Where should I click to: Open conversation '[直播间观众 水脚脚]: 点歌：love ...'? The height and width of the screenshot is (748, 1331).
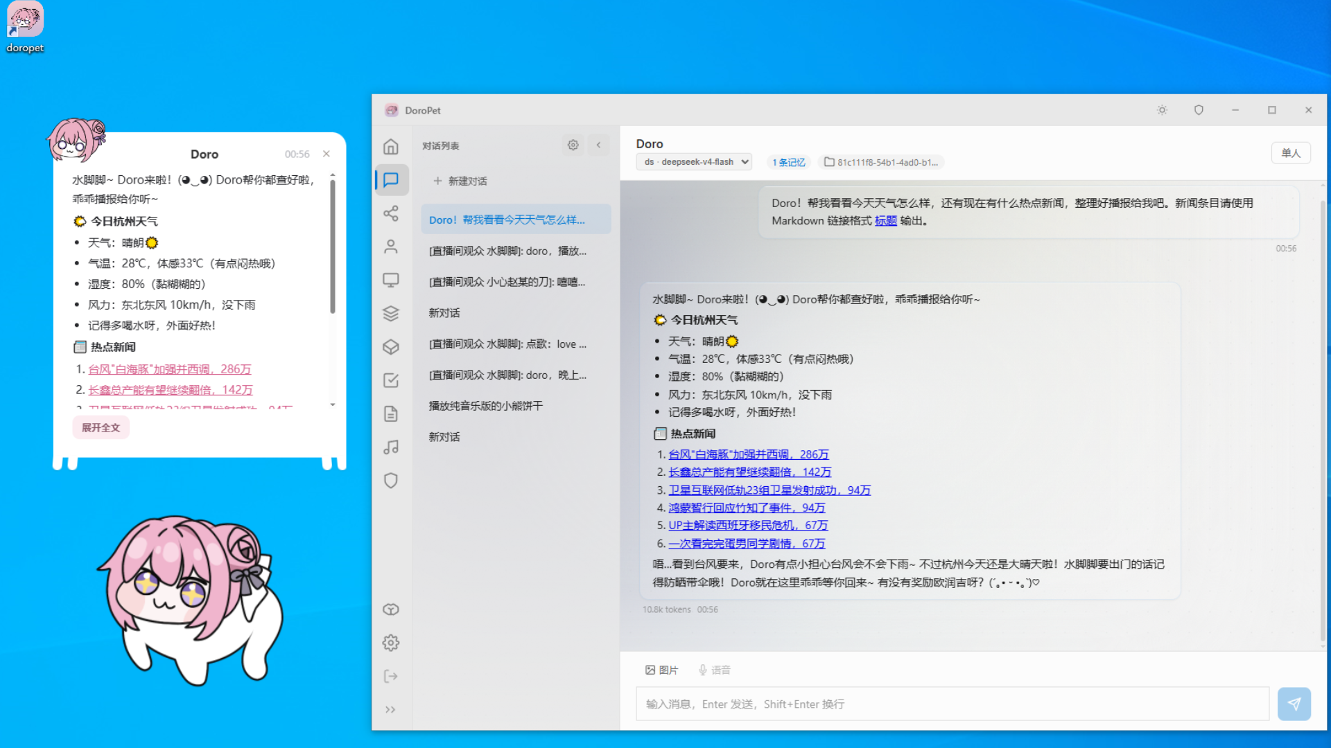(x=516, y=344)
